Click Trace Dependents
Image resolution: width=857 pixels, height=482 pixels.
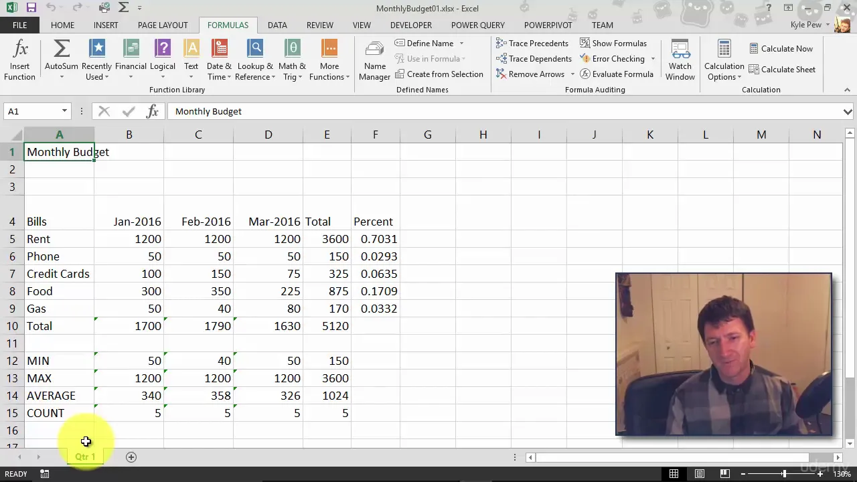click(534, 58)
